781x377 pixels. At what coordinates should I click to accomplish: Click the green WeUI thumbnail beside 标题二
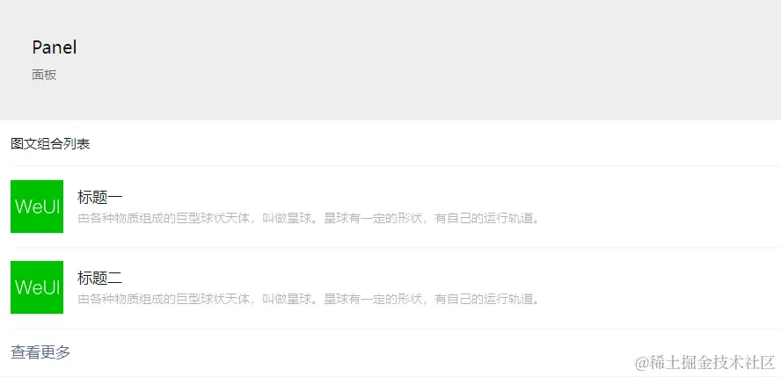pyautogui.click(x=37, y=287)
